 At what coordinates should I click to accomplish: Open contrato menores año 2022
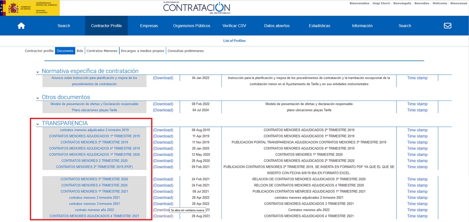(94, 210)
